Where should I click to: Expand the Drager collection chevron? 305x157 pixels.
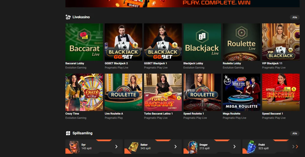[x=234, y=147]
